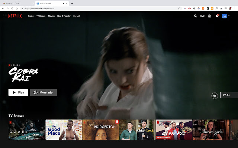The height and width of the screenshot is (148, 238).
Task: Open TV Shows menu item
Action: tap(41, 16)
